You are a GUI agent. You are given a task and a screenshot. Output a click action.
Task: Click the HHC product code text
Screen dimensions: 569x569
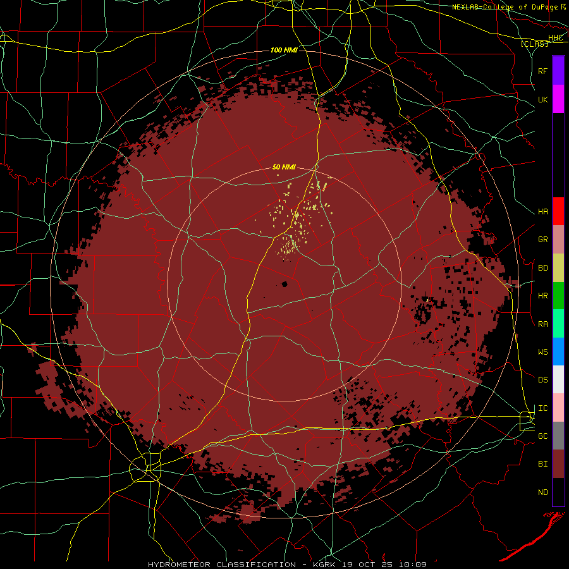point(555,38)
